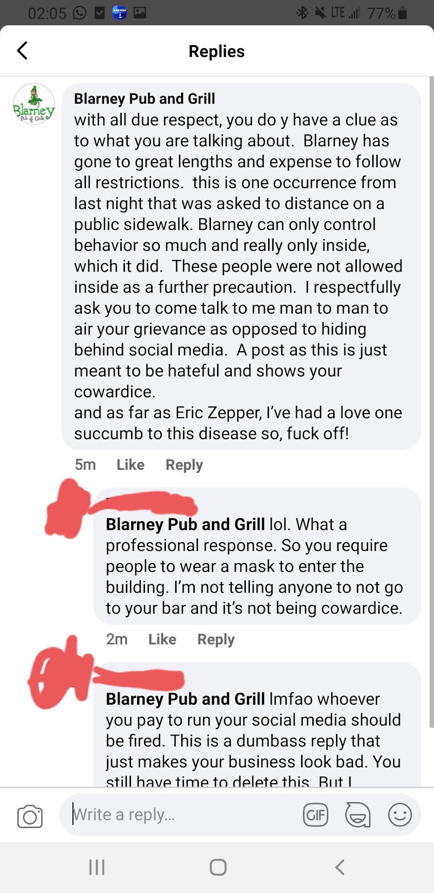The height and width of the screenshot is (893, 434).
Task: Tap the gallery image notification icon in status bar
Action: pos(140,13)
